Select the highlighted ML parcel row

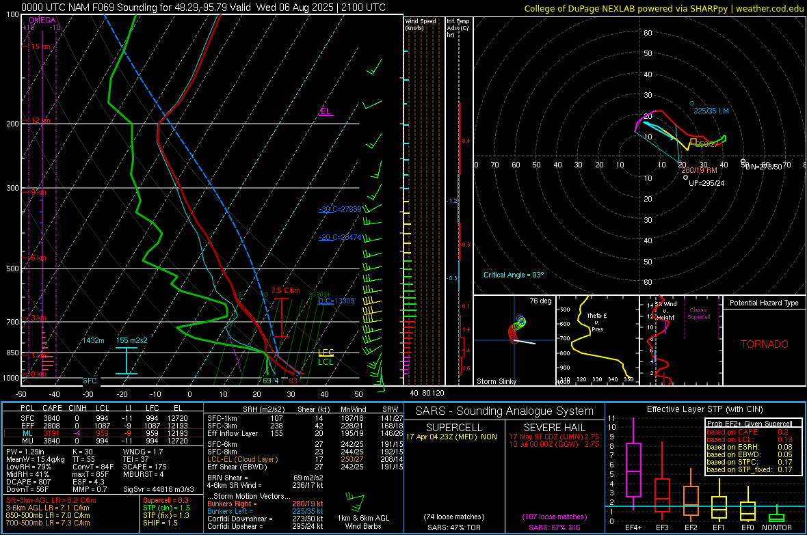click(103, 433)
